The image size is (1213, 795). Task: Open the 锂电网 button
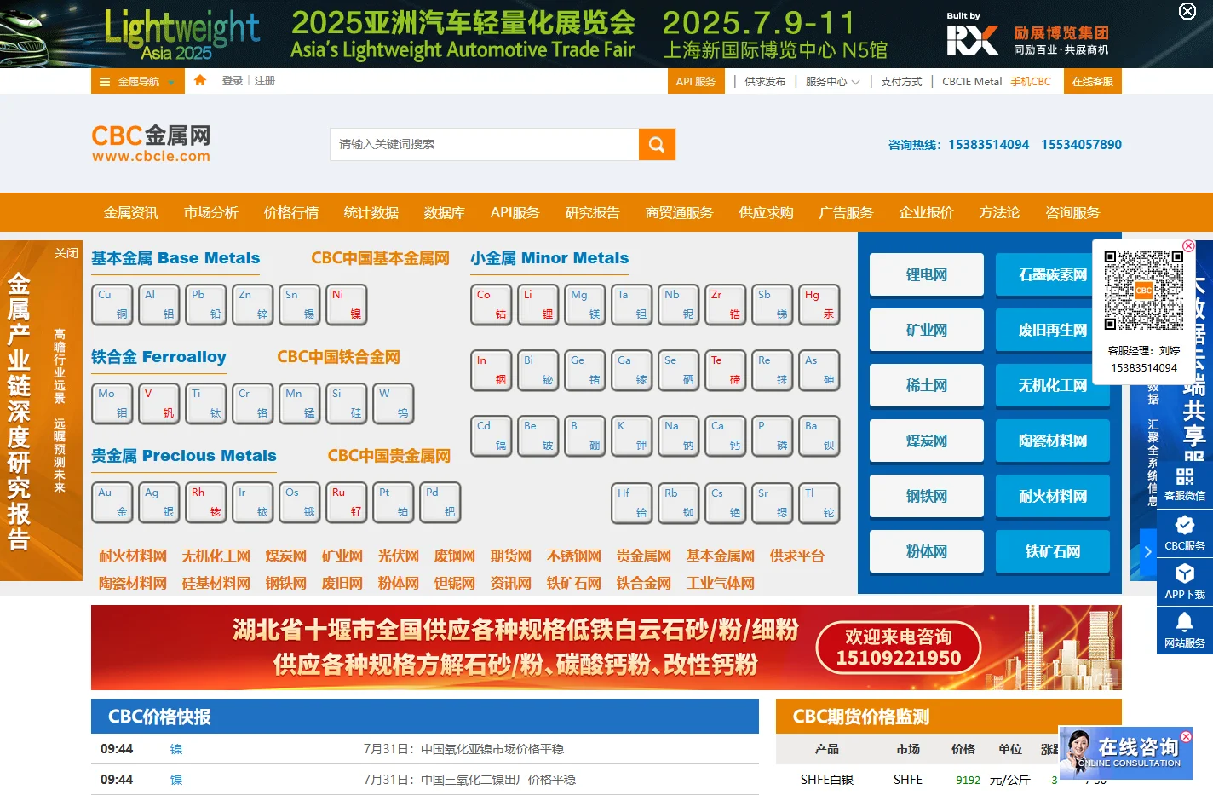coord(927,274)
